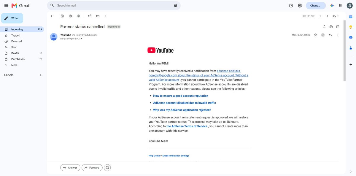Click the Labels heading in sidebar
The height and width of the screenshot is (176, 356).
9,75
